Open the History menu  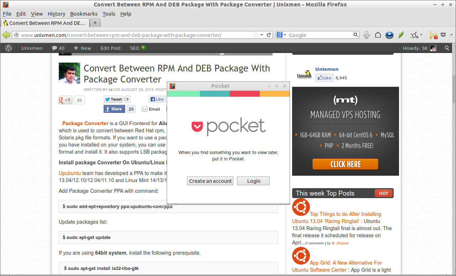click(56, 14)
